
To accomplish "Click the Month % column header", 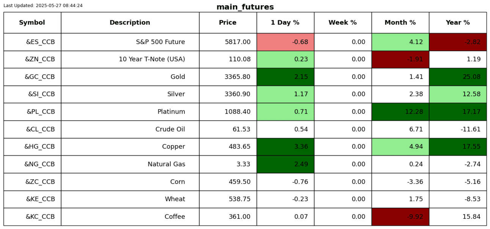I will coord(400,23).
